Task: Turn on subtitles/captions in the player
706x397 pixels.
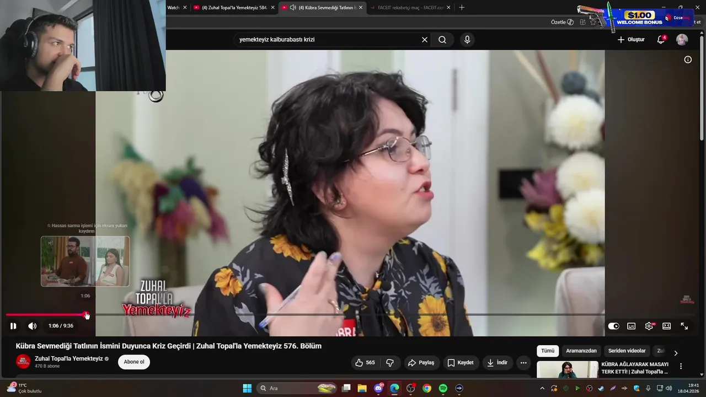Action: pyautogui.click(x=631, y=326)
